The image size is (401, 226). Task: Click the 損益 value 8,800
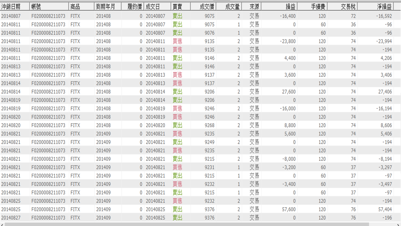pos(290,125)
